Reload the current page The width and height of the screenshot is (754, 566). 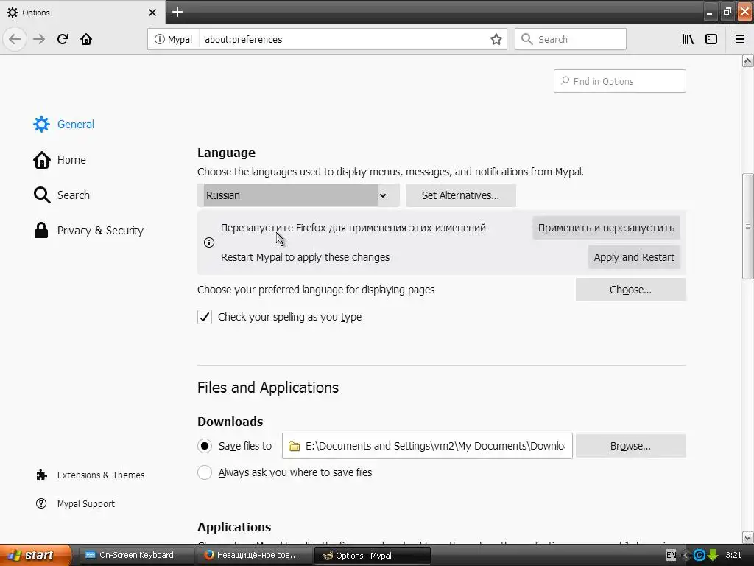pyautogui.click(x=63, y=39)
